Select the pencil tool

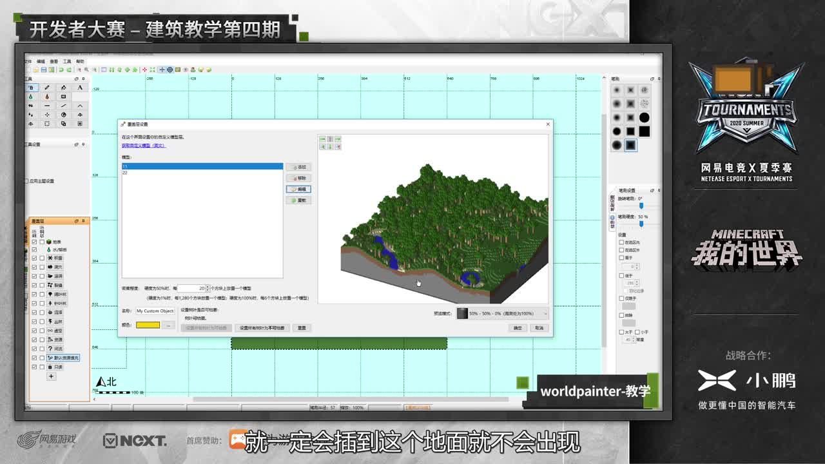tap(47, 88)
